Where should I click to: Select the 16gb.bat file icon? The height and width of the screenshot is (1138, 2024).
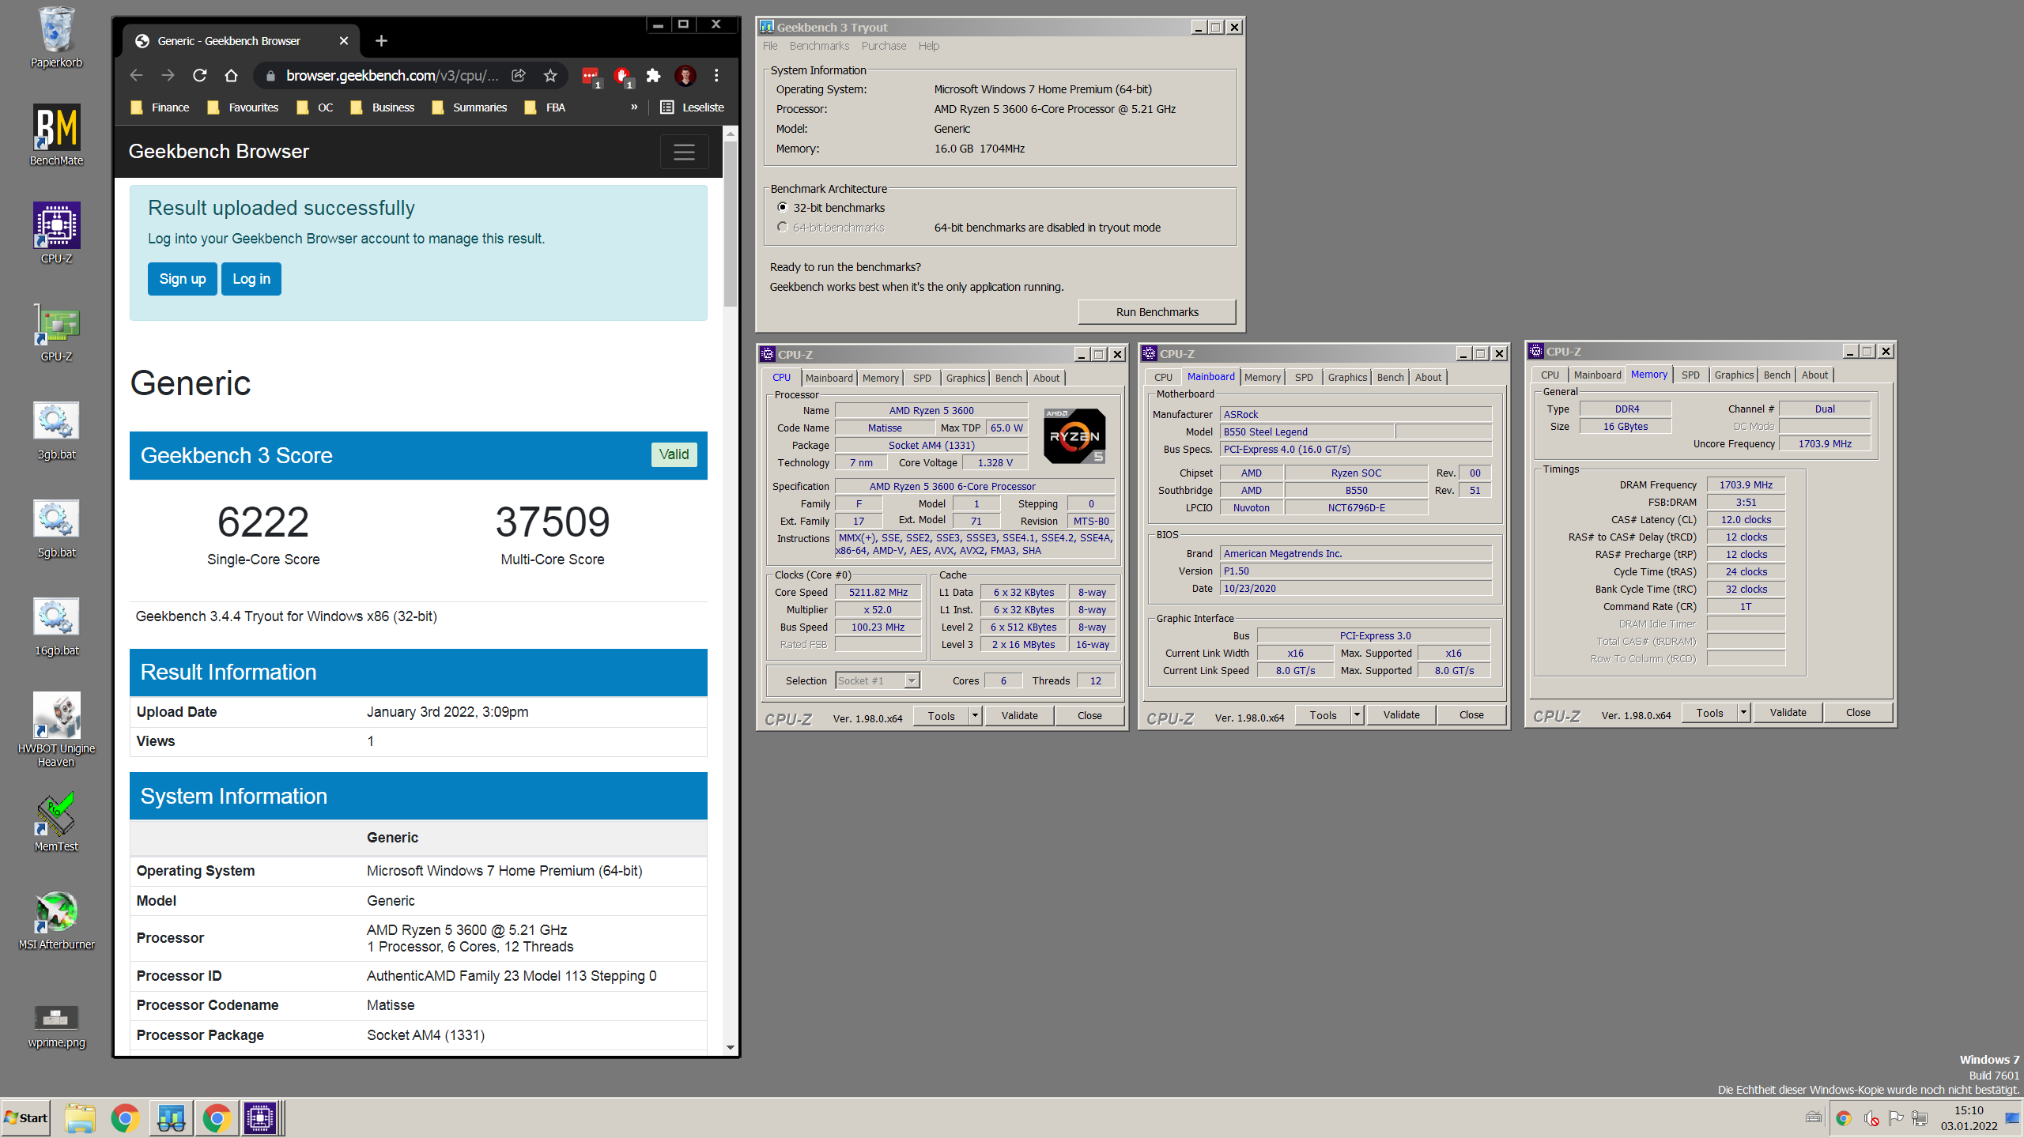[56, 625]
